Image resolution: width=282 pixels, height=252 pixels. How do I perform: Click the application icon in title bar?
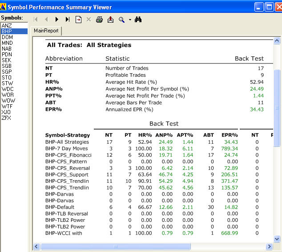[x=3, y=7]
